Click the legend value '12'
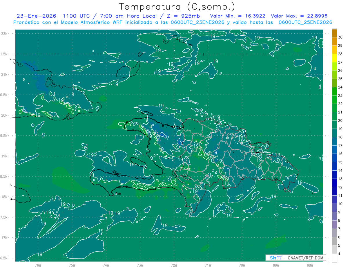The height and width of the screenshot is (269, 348). point(340,187)
